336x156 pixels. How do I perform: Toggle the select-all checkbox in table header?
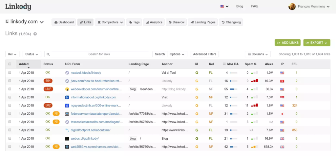tap(10, 64)
